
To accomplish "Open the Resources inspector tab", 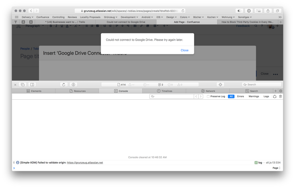I will 77,91.
